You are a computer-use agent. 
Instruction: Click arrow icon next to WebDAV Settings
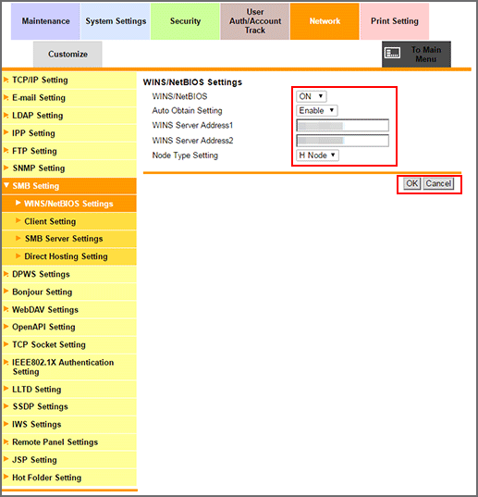click(6, 309)
